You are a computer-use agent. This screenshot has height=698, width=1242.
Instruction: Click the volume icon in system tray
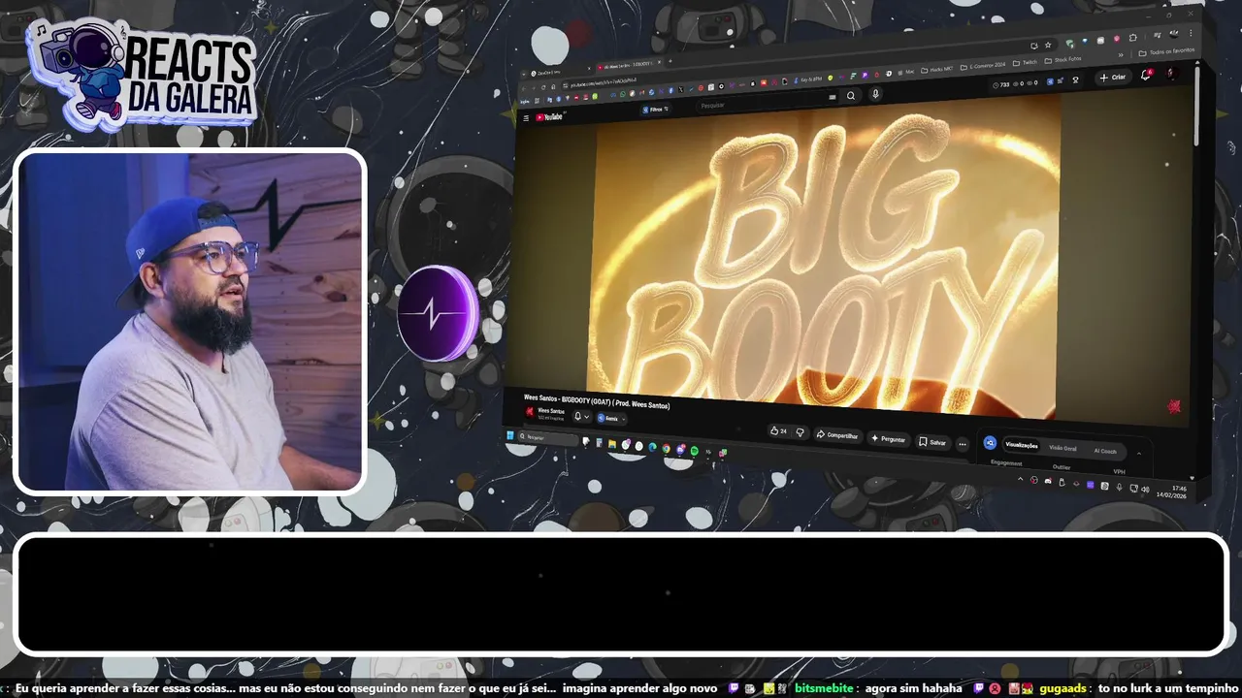pyautogui.click(x=1145, y=489)
